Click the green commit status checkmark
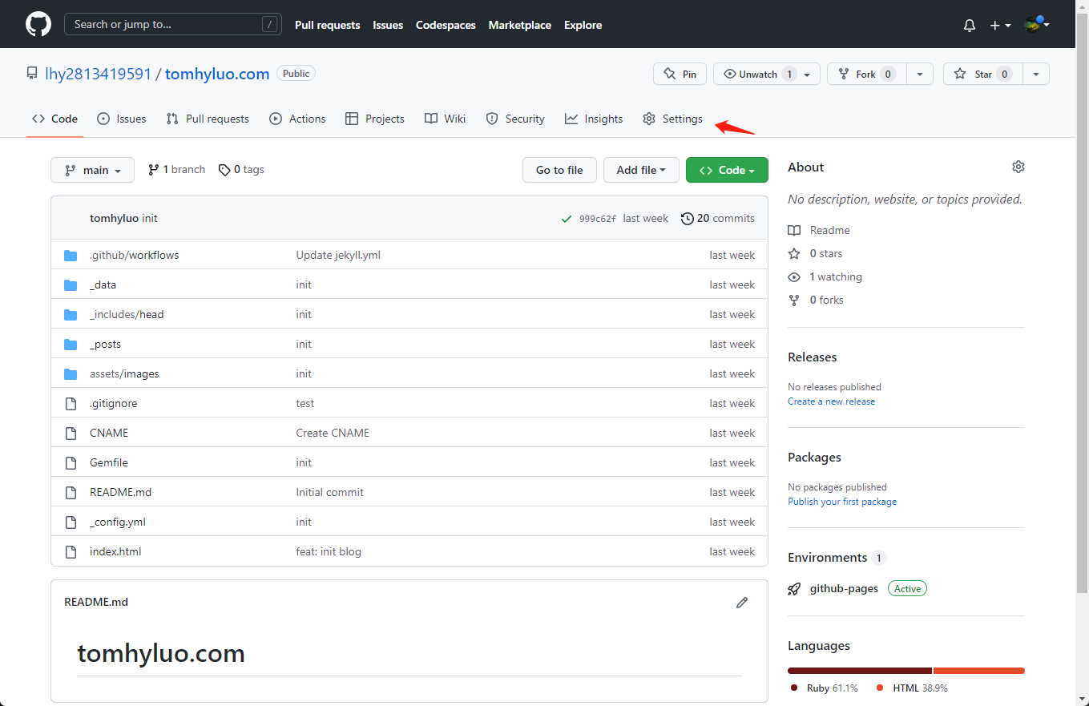Viewport: 1089px width, 706px height. click(x=567, y=218)
